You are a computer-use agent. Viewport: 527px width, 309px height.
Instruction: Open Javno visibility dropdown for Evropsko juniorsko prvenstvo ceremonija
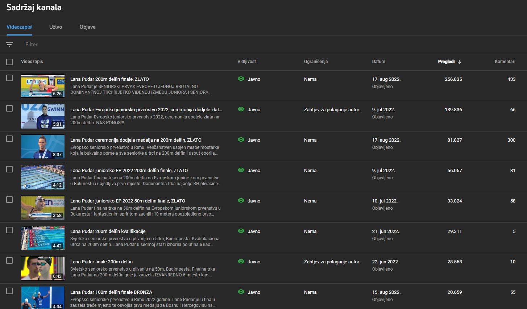click(254, 109)
